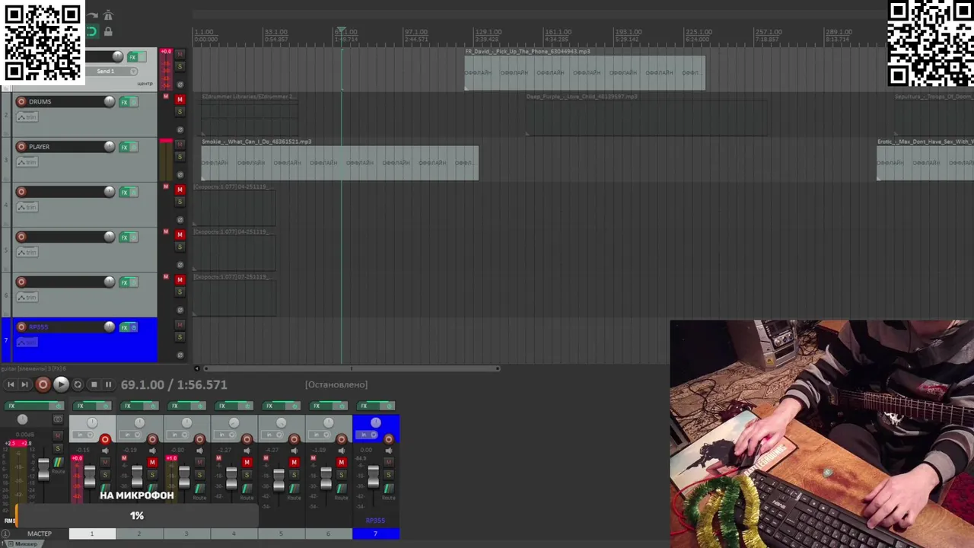Mute the RP355 track in track panel
The image size is (974, 548).
click(x=180, y=325)
